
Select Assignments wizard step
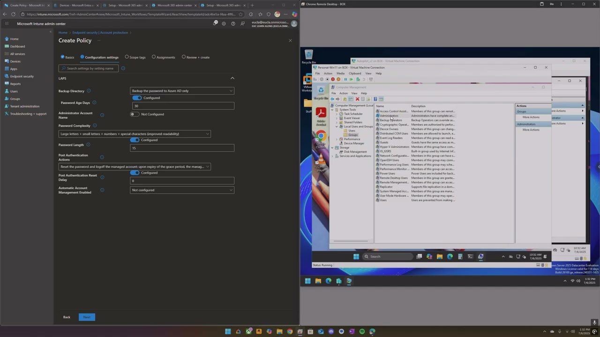pyautogui.click(x=163, y=57)
